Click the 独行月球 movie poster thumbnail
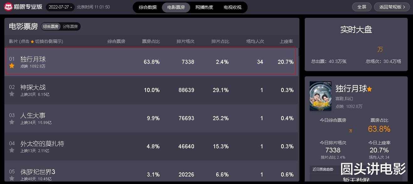 pyautogui.click(x=320, y=96)
